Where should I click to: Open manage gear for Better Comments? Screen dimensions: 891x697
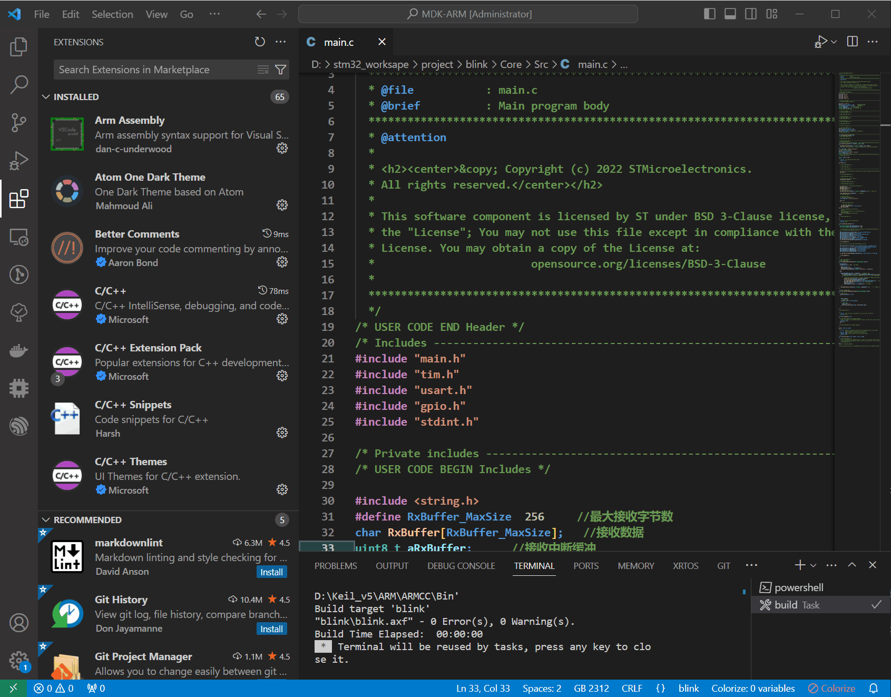282,262
